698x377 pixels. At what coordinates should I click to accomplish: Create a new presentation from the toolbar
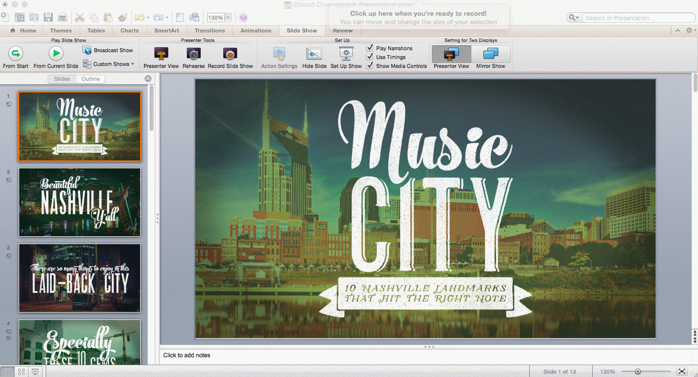(5, 17)
